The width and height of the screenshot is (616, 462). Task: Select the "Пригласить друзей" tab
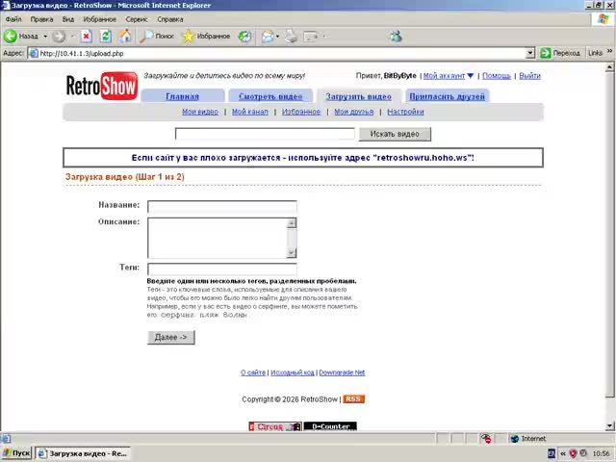(447, 96)
